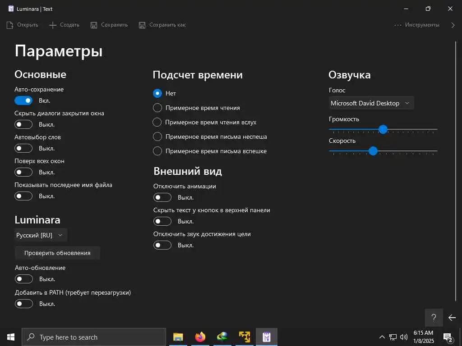Enable the Отключить анимации toggle
The width and height of the screenshot is (462, 346).
click(x=162, y=197)
